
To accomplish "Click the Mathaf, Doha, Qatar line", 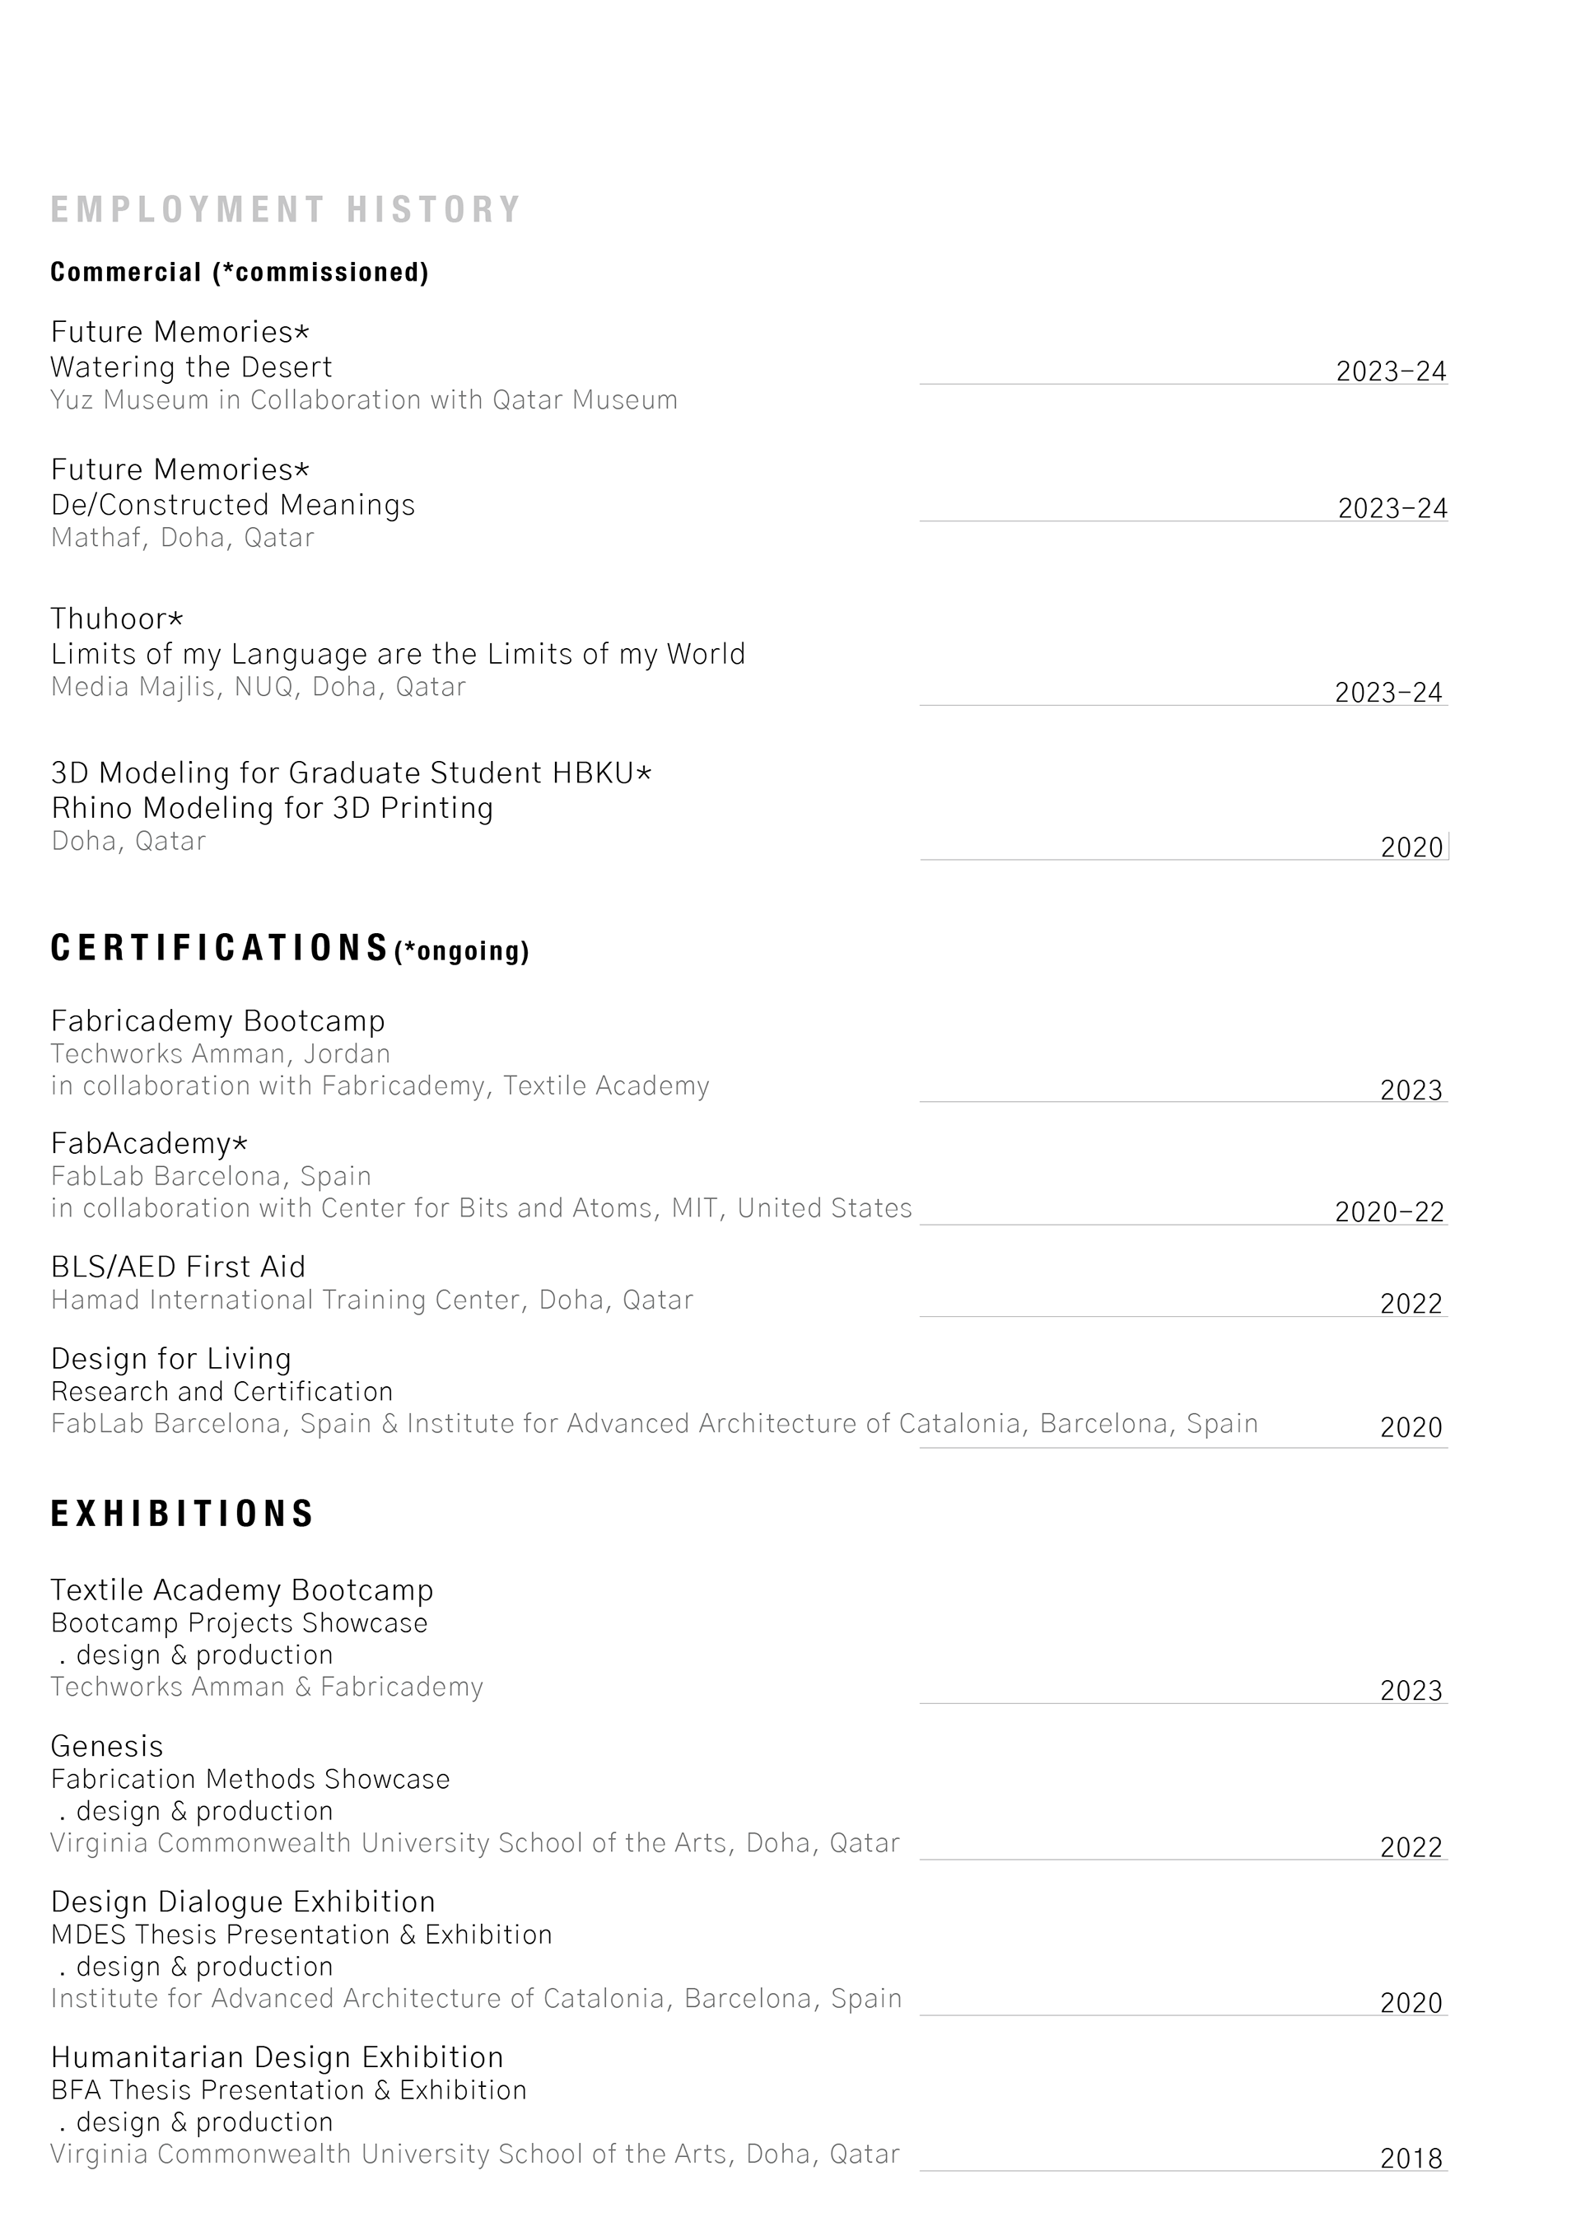I will tap(183, 538).
